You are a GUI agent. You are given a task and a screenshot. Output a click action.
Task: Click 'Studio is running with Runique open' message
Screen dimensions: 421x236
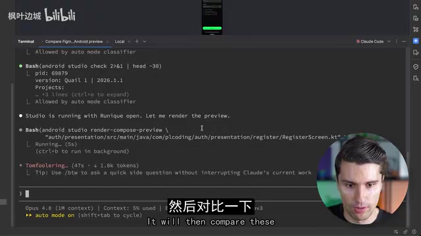pyautogui.click(x=128, y=116)
